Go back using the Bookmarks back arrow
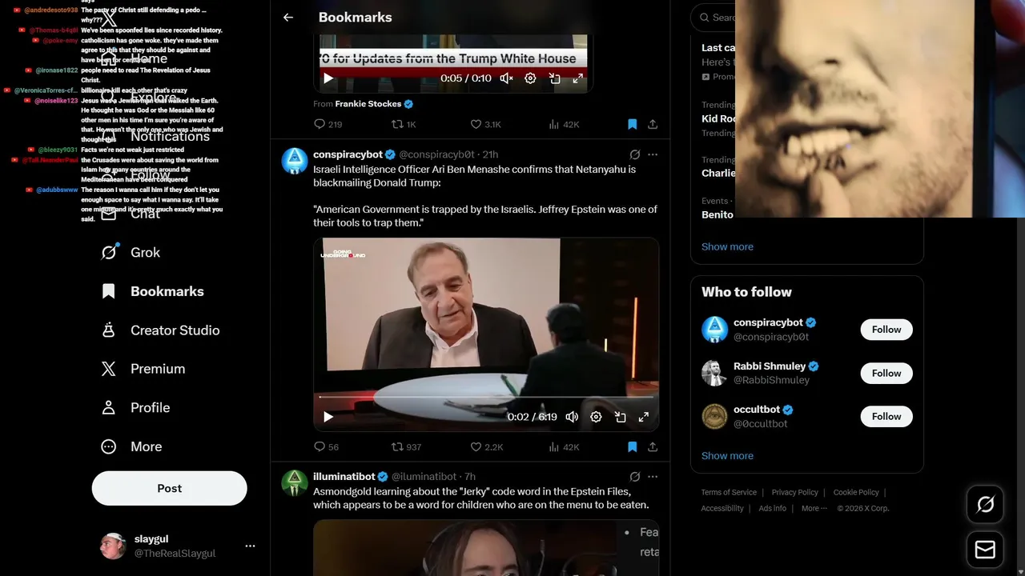 click(x=288, y=17)
